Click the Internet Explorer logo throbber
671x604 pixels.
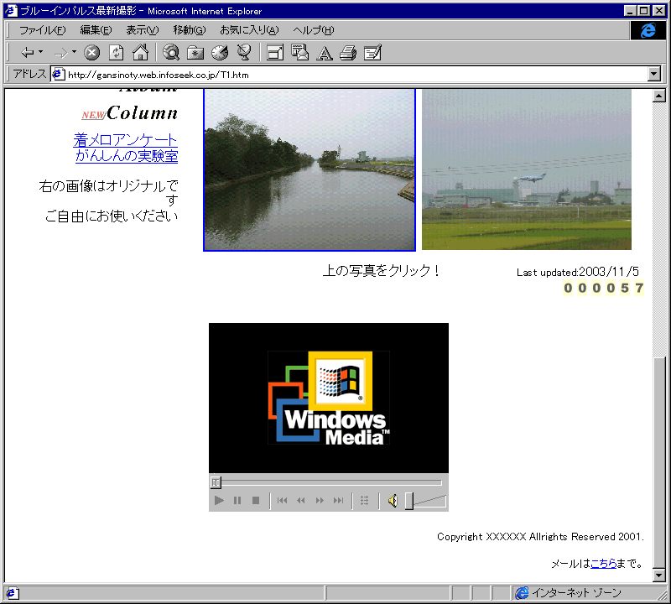pos(648,30)
